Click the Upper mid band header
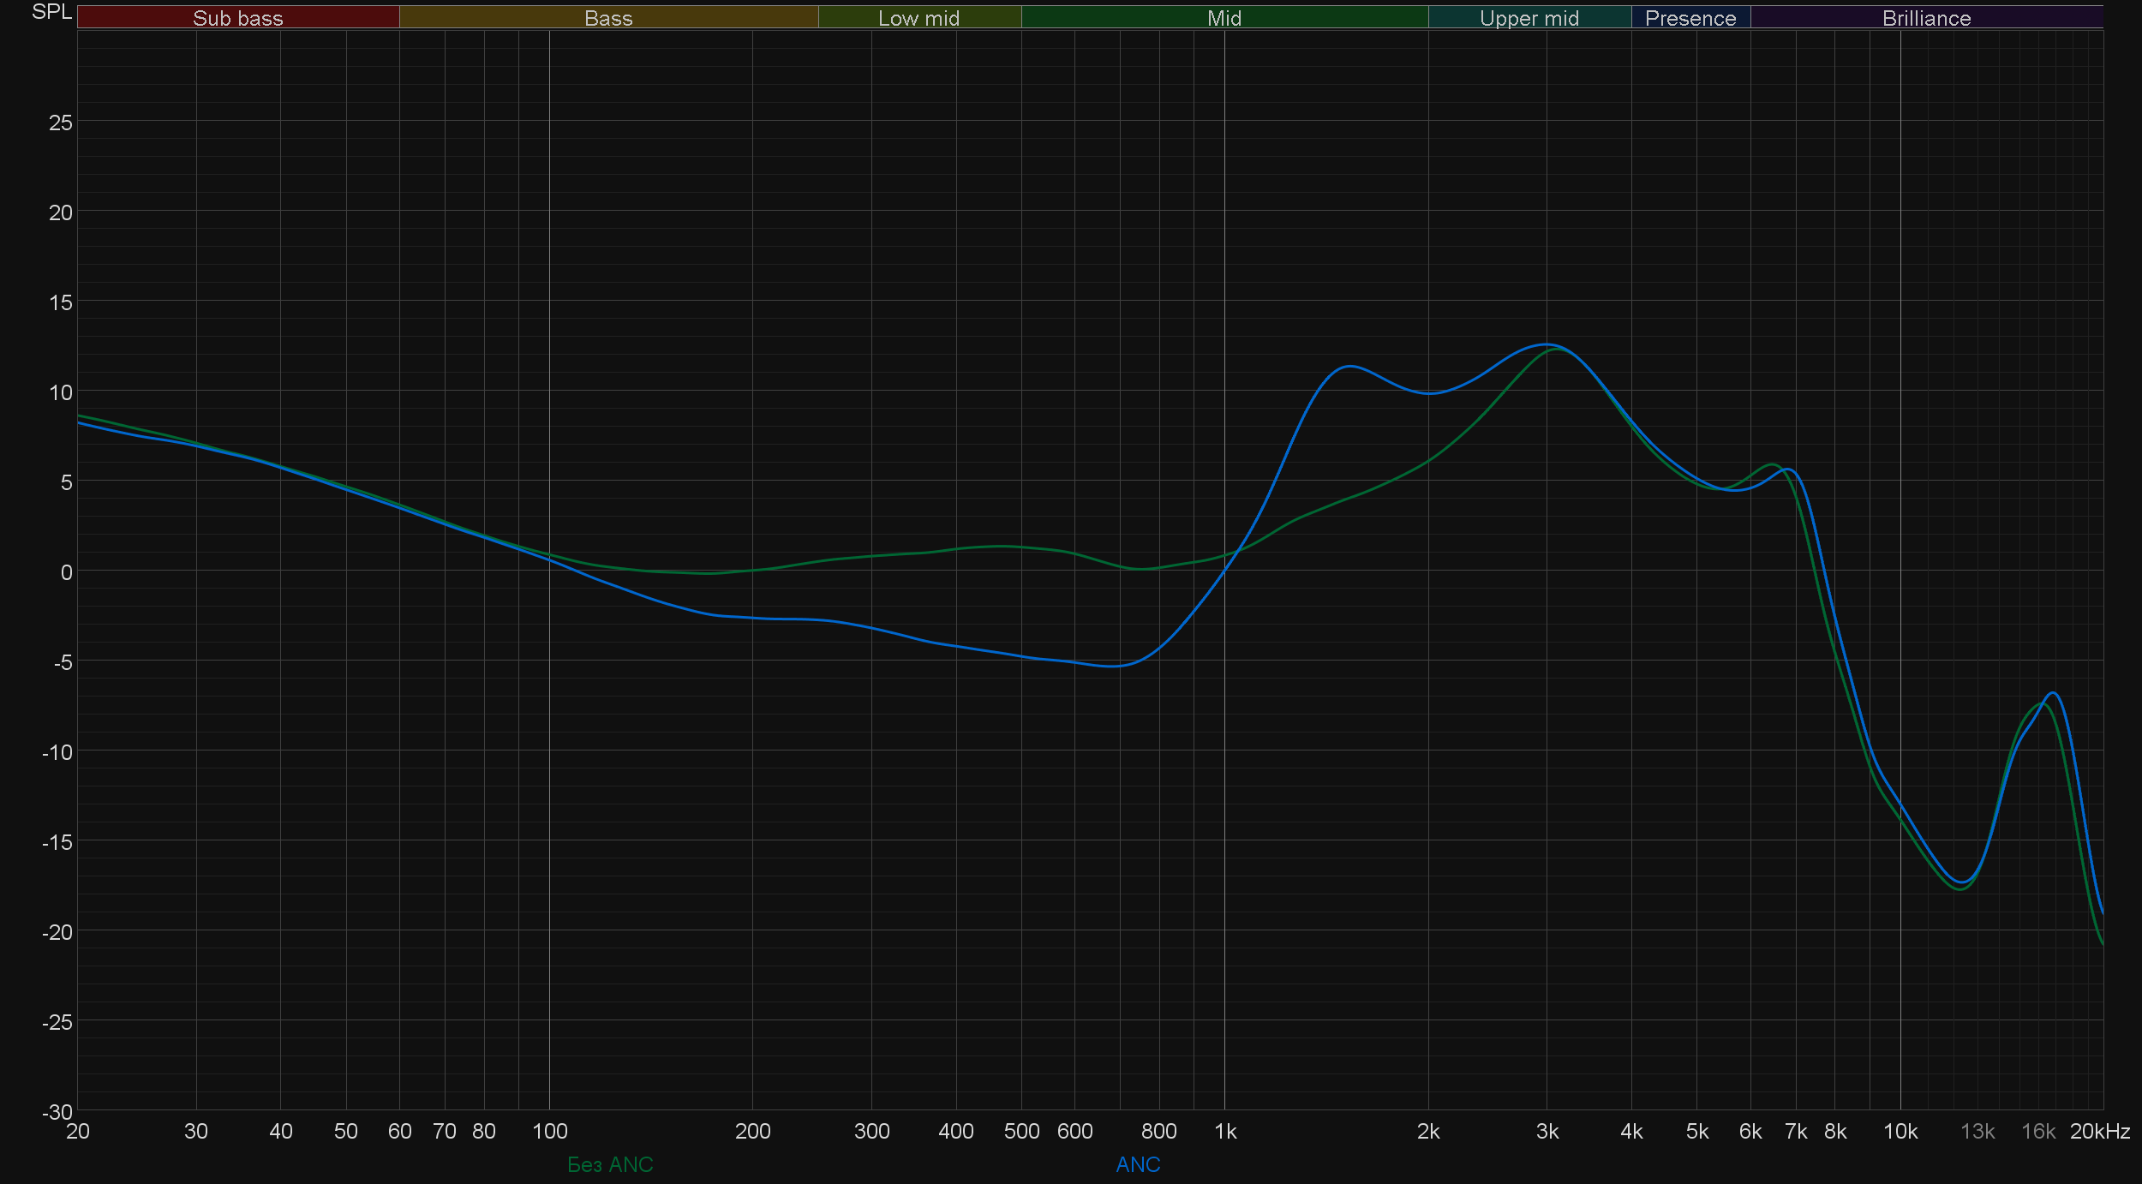 click(1529, 18)
